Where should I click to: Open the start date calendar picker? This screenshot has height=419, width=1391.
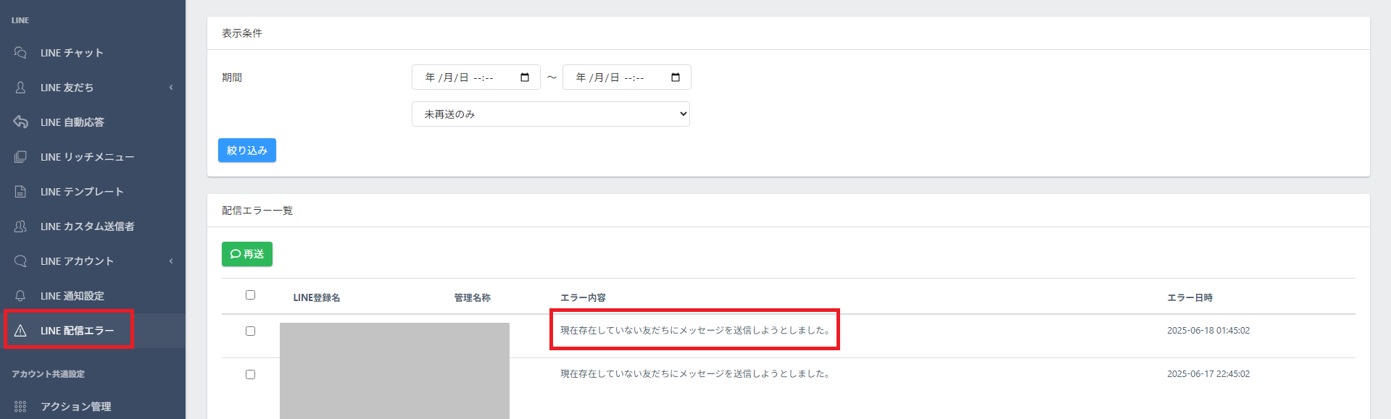click(525, 77)
